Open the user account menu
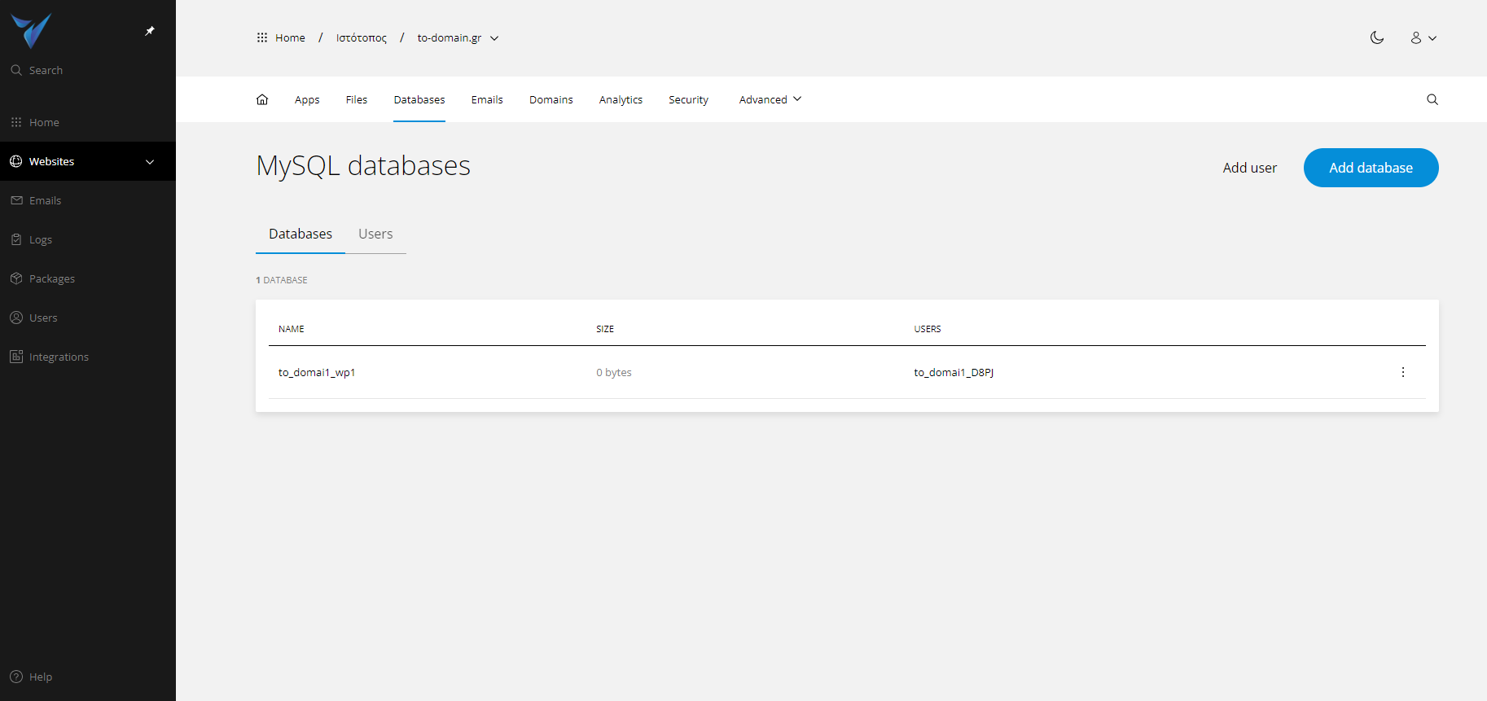This screenshot has width=1487, height=701. coord(1423,37)
